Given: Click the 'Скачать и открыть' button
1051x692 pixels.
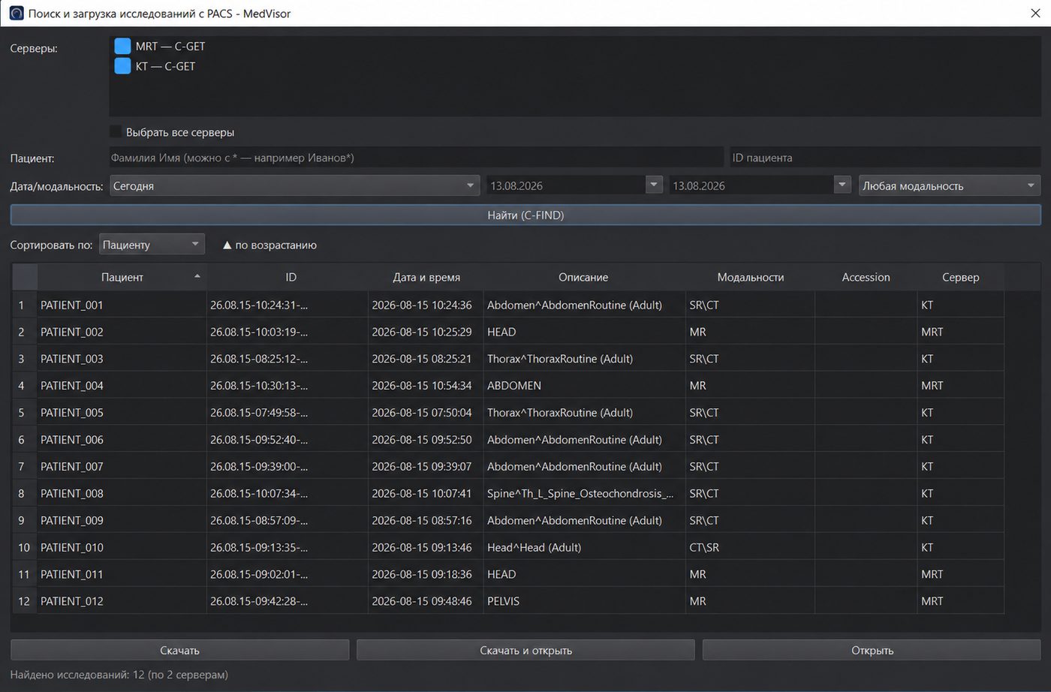Looking at the screenshot, I should (x=525, y=651).
